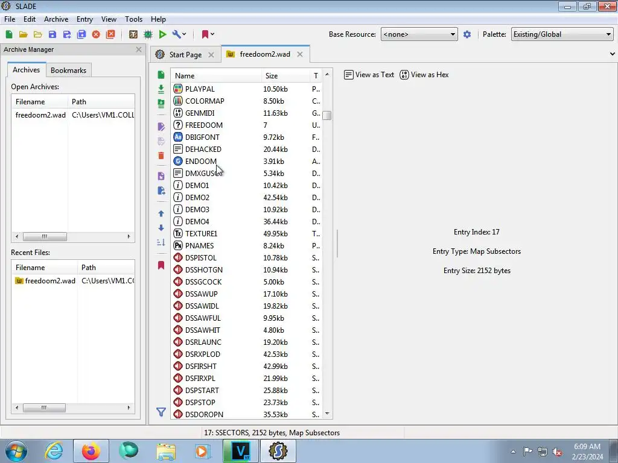
Task: Click the import directory green folder icon
Action: (x=161, y=104)
